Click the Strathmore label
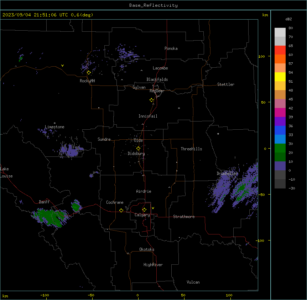The image size is (307, 300). click(184, 217)
